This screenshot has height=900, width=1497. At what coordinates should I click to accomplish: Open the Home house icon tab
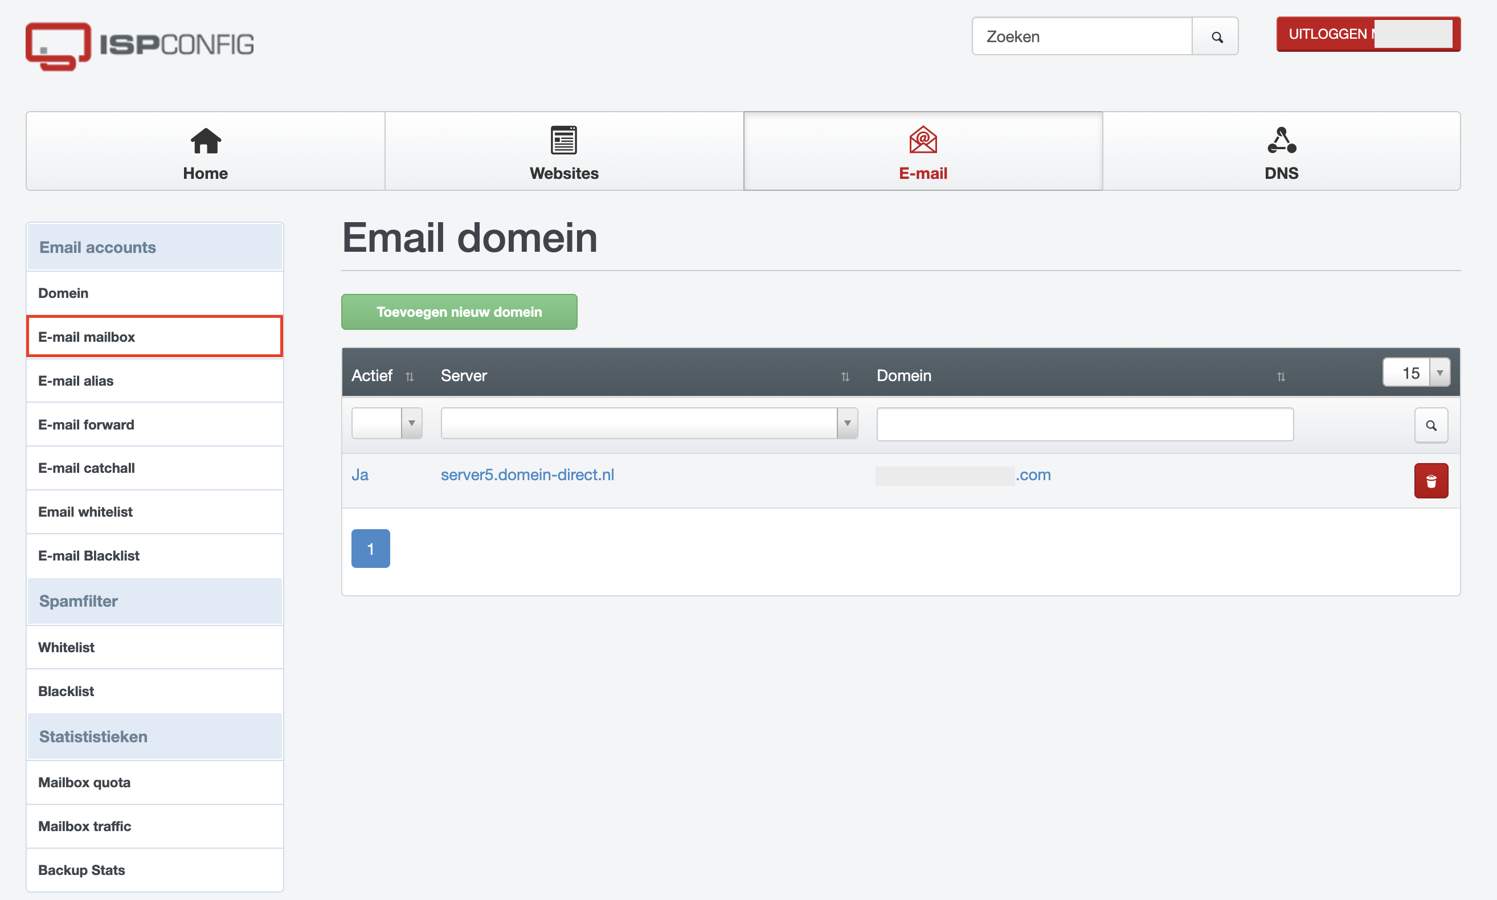(206, 141)
